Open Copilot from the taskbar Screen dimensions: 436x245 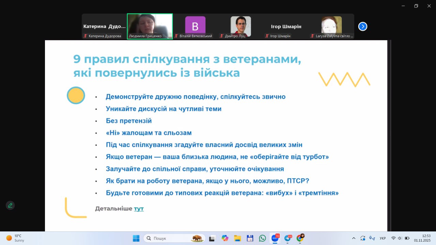225,238
